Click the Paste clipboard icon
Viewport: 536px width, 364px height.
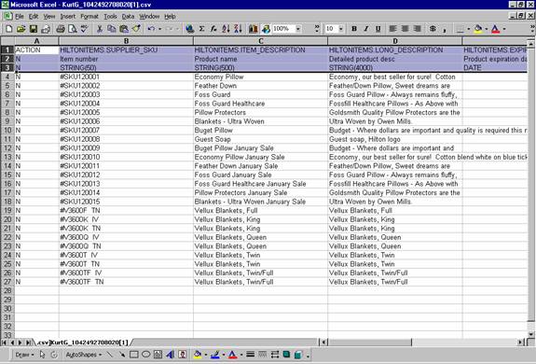point(124,29)
